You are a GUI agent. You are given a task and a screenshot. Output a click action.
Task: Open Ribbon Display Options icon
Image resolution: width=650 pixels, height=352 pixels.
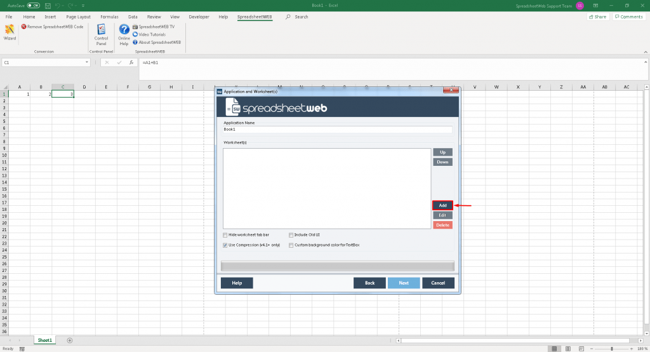point(595,6)
